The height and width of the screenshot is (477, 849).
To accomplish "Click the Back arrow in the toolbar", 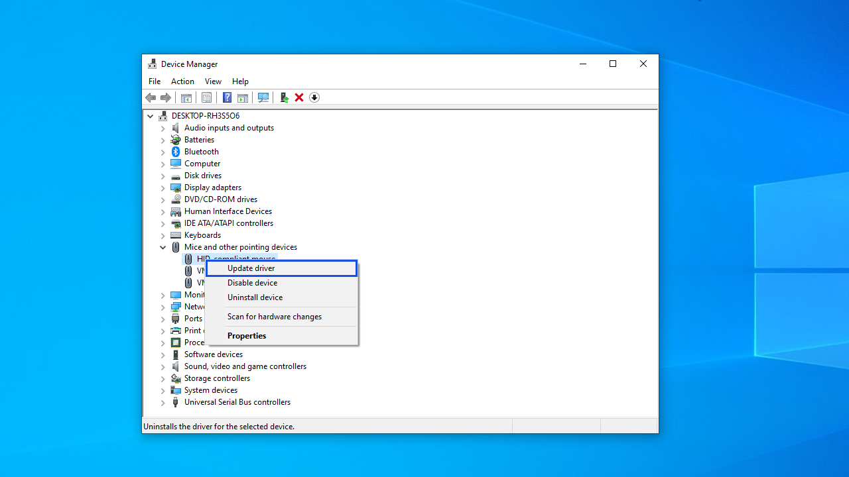I will pos(151,97).
